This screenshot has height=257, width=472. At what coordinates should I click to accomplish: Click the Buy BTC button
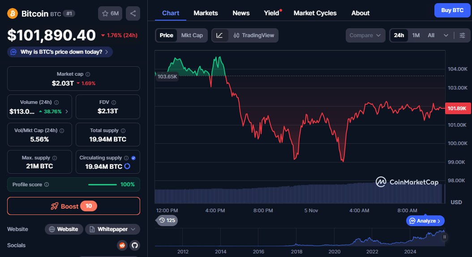coord(452,10)
